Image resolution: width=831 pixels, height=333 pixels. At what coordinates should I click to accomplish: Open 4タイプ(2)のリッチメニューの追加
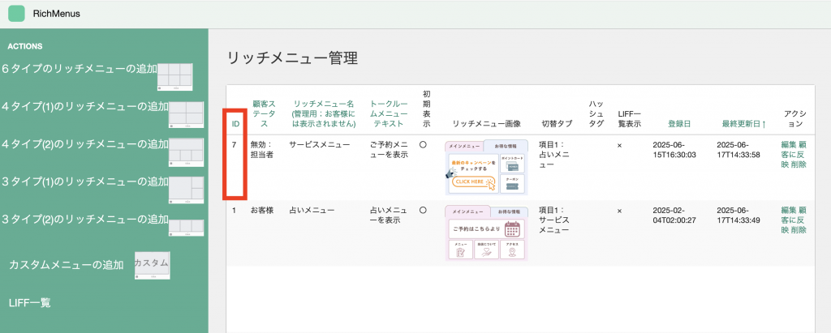[x=85, y=144]
